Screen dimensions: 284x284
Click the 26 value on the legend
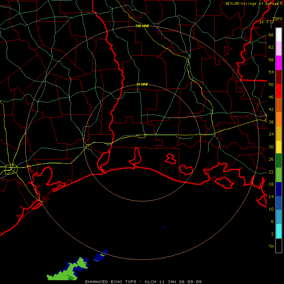pyautogui.click(x=271, y=159)
